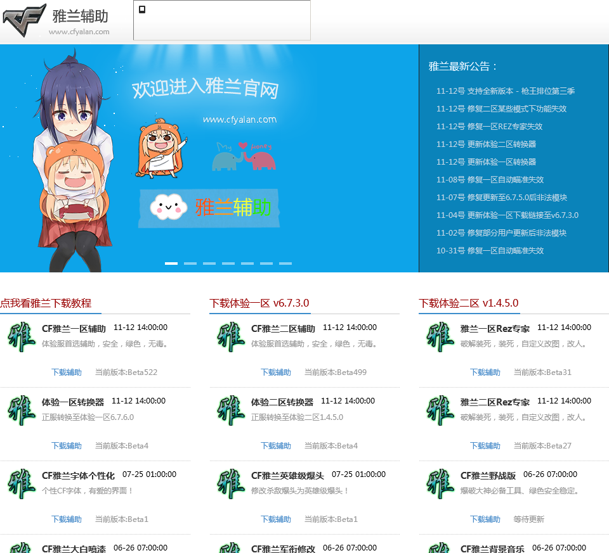Open announcement 修复更新至6.7.5.0后非法模块
609x553 pixels.
502,198
